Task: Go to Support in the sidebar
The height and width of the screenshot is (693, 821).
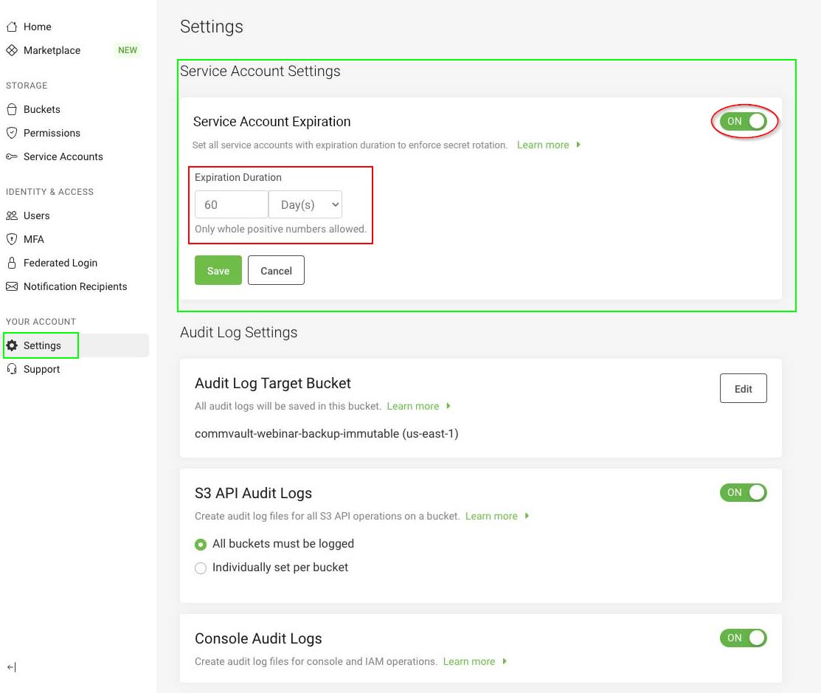Action: click(x=41, y=369)
